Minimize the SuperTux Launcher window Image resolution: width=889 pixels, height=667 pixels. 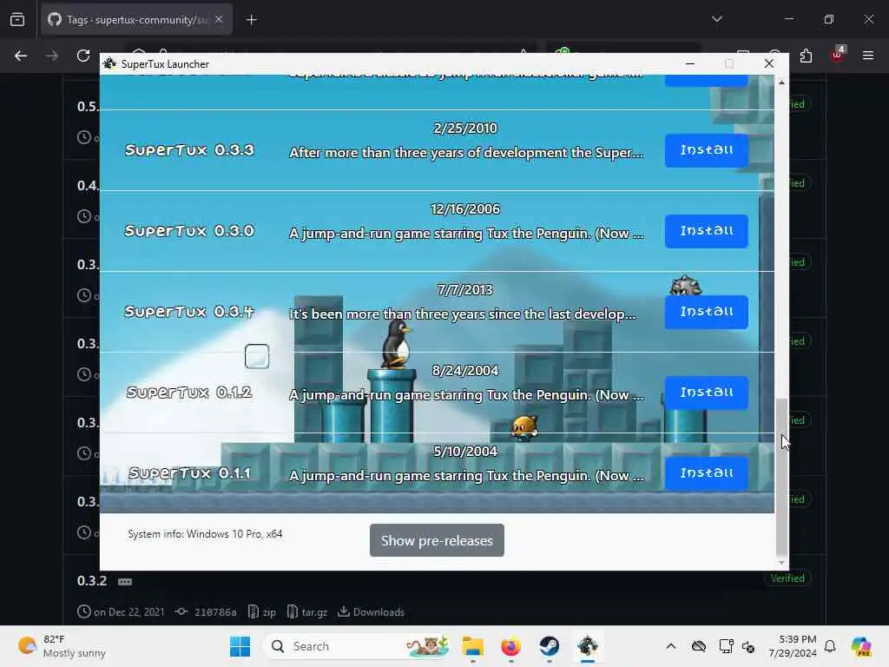[690, 64]
